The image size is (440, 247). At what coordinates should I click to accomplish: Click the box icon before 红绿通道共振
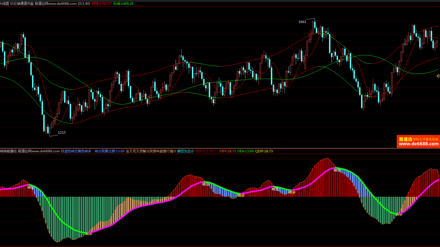point(12,4)
